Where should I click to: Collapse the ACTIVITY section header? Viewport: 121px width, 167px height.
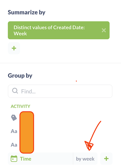tap(20, 106)
